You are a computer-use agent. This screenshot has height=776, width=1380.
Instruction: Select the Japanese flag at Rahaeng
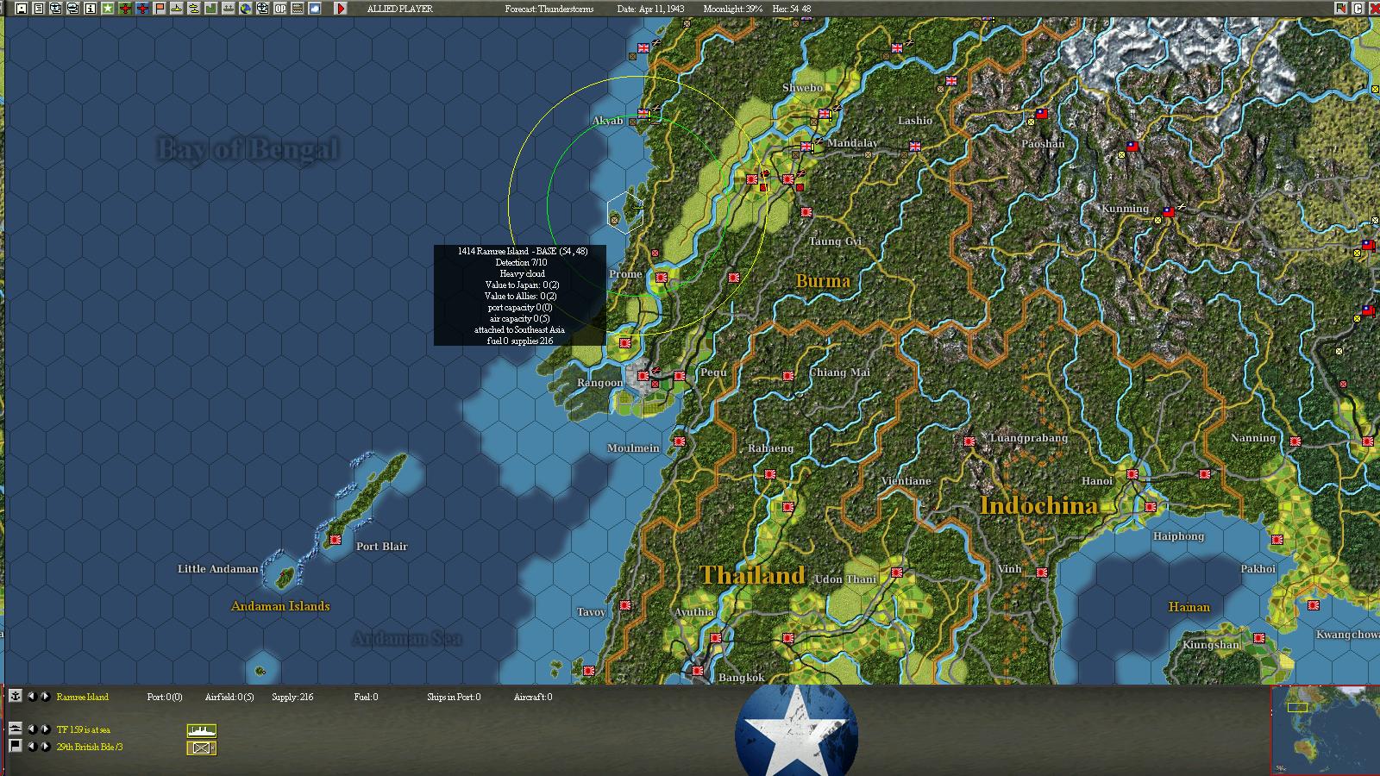point(770,474)
